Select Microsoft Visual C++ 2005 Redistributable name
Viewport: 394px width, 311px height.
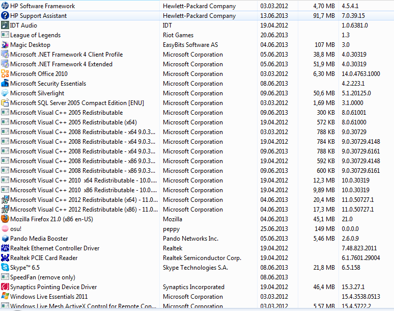coord(67,113)
